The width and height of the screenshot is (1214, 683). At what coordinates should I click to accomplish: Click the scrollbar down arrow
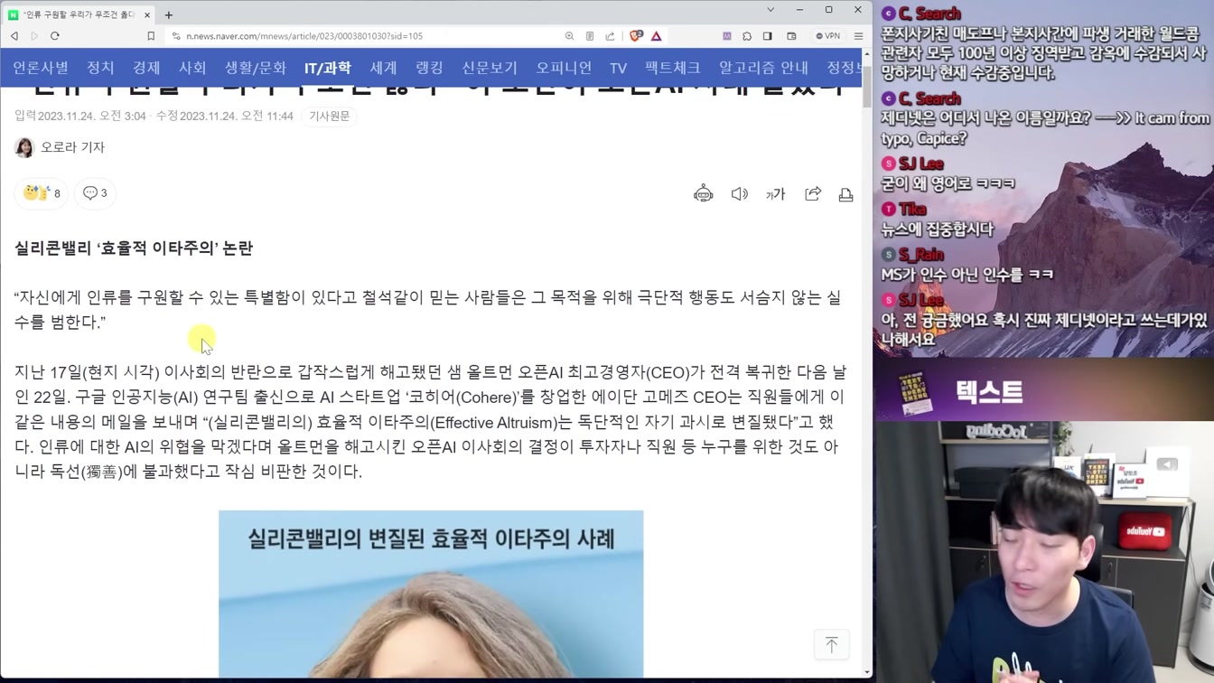pos(867,672)
